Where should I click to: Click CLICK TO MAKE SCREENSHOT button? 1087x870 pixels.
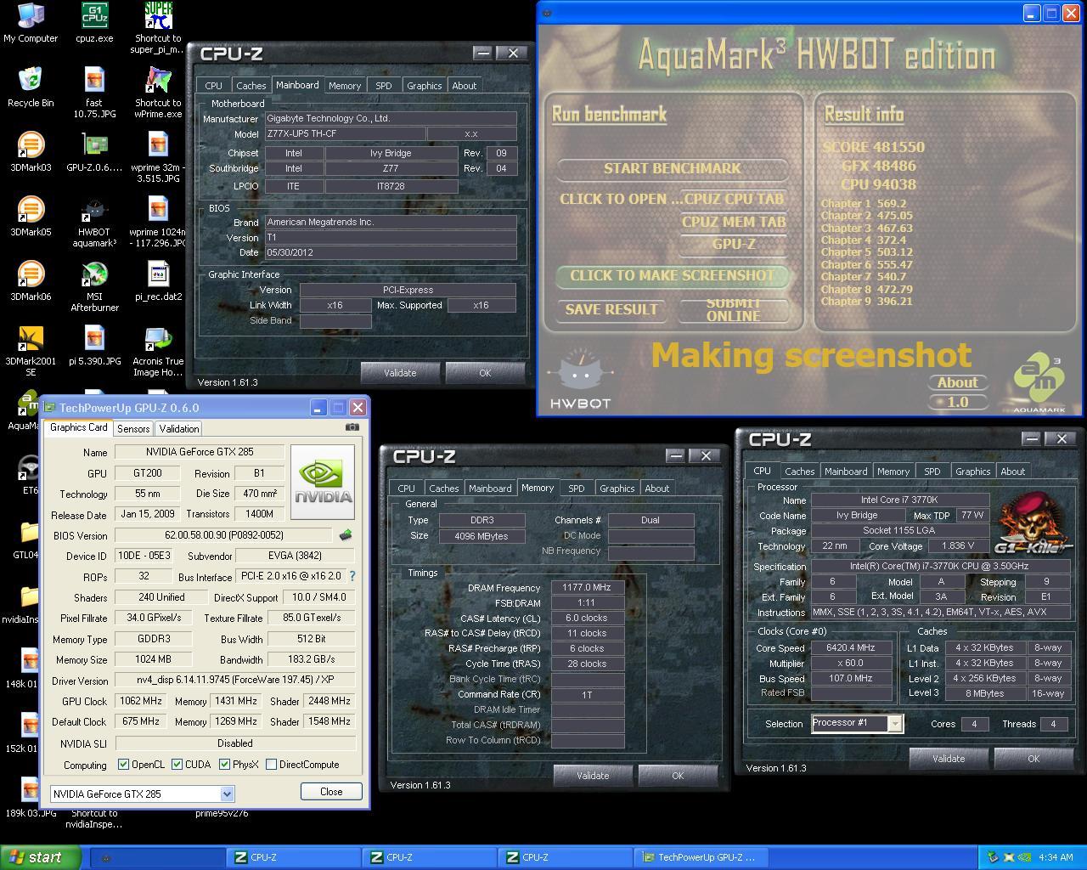pos(673,275)
